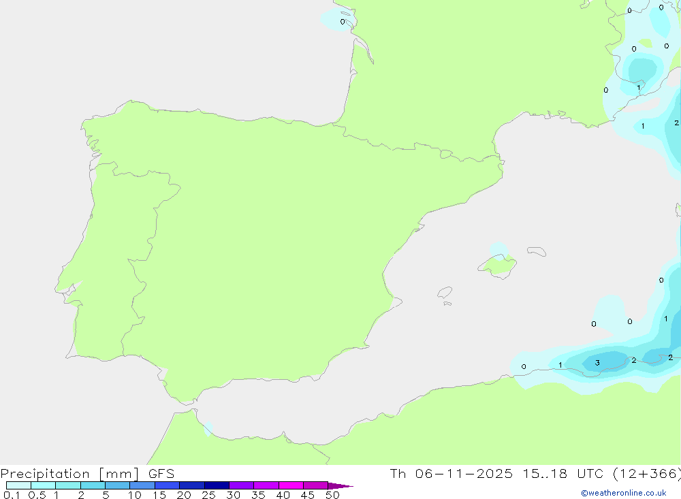Click the '3' precipitation contour value on map
The image size is (681, 499).
click(x=598, y=363)
